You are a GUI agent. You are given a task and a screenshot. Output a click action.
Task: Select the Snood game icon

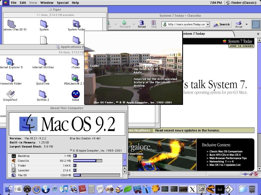click(75, 94)
